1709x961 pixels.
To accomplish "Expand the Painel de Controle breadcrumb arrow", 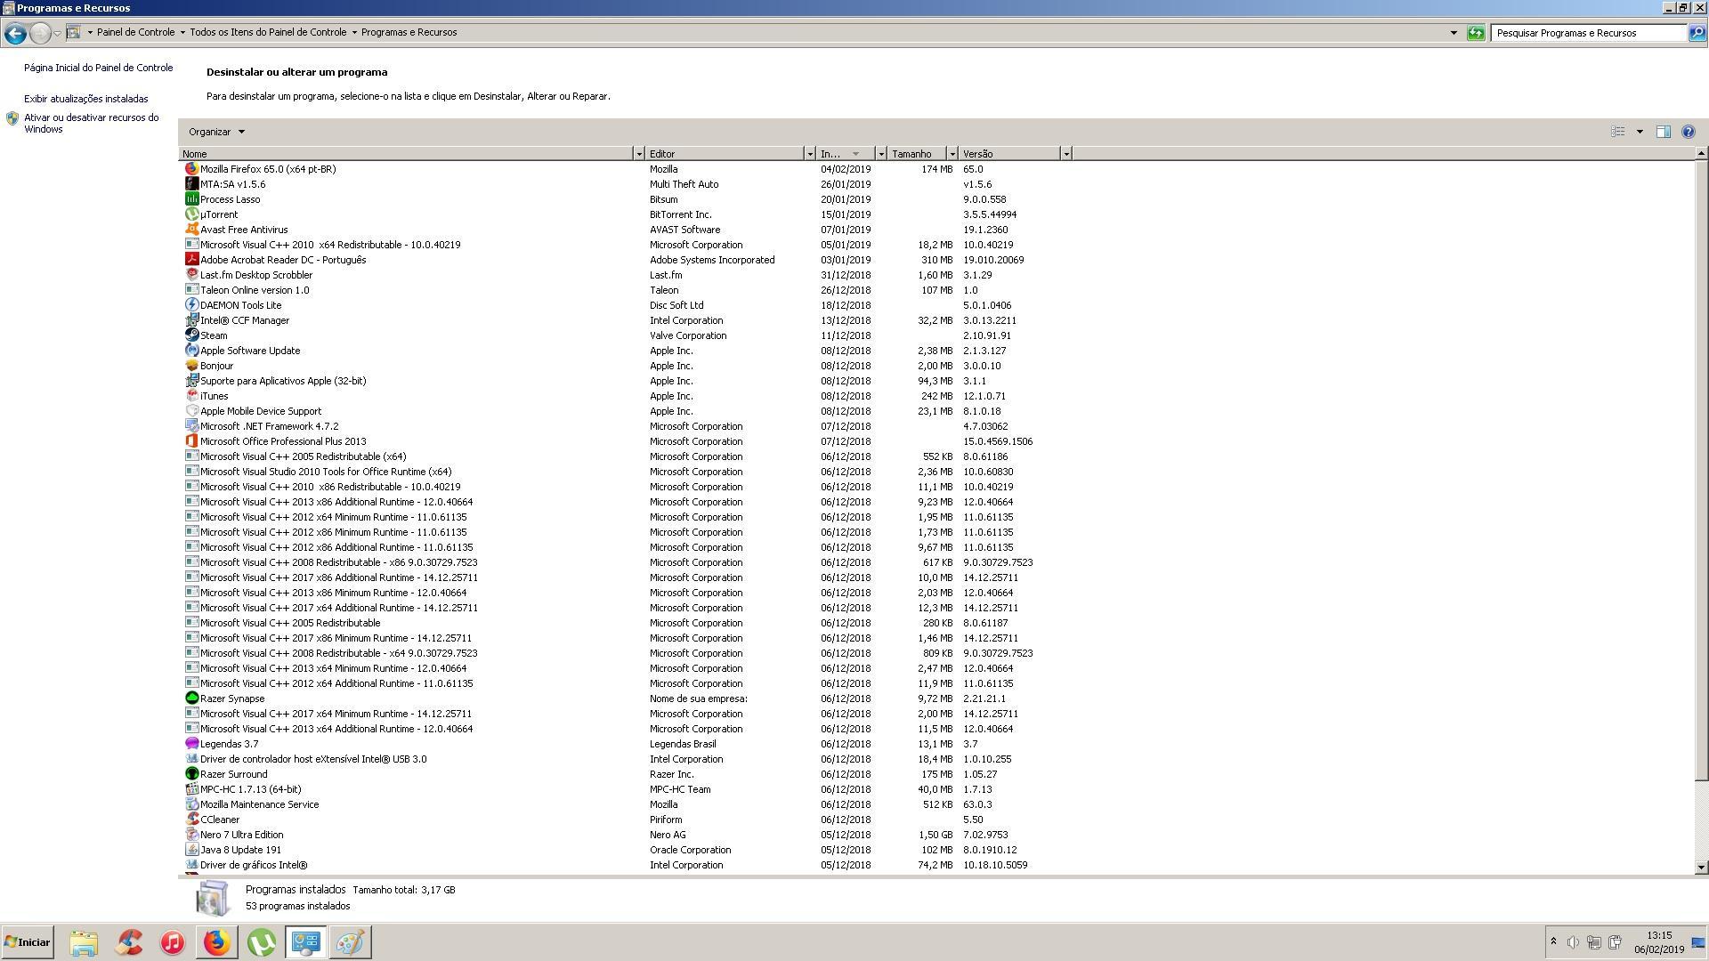I will [x=182, y=33].
